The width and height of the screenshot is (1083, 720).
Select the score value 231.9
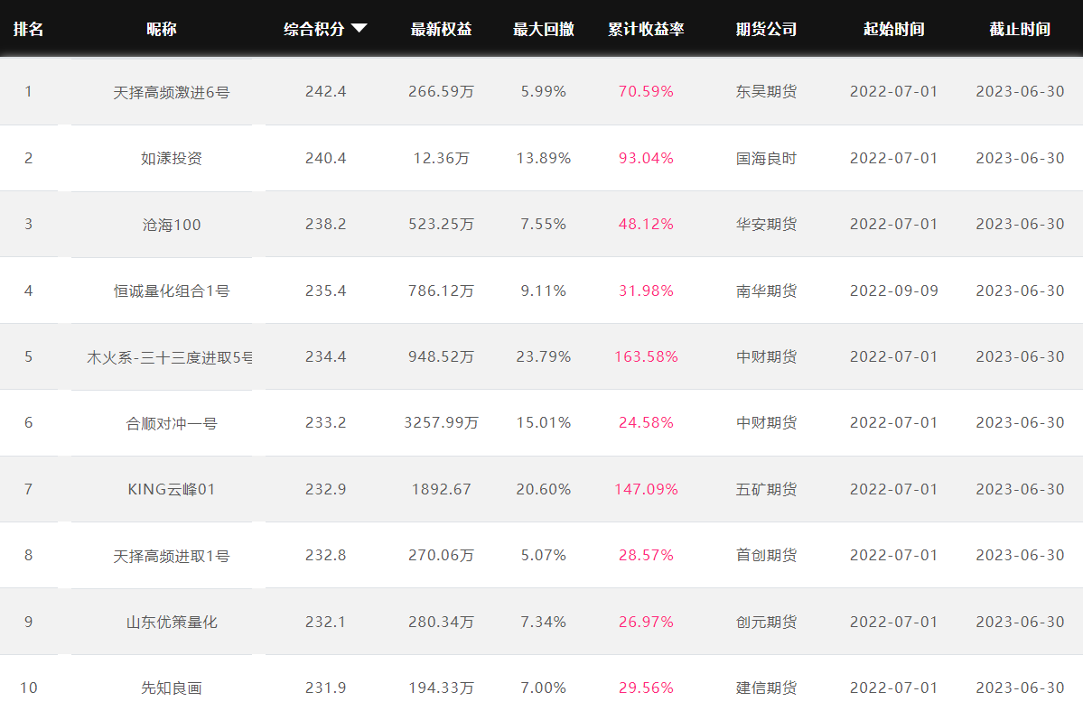point(326,688)
